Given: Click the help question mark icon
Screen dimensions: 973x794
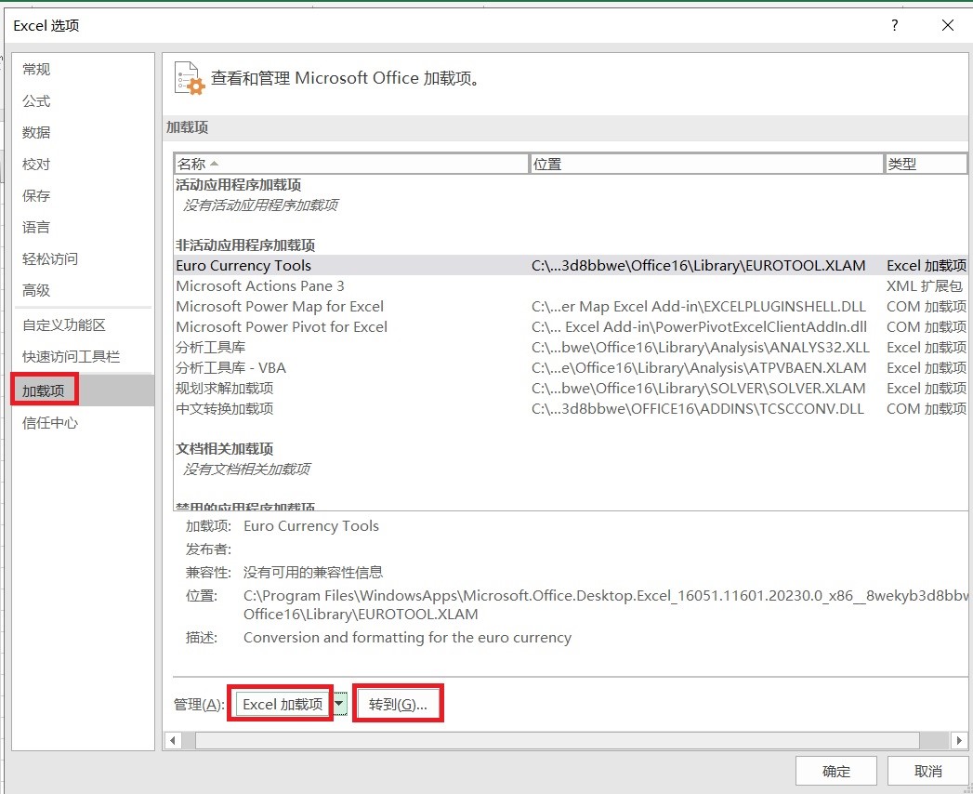Looking at the screenshot, I should coord(894,26).
